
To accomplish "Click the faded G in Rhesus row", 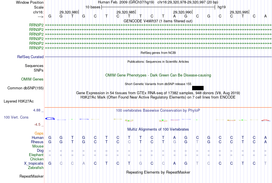I will (175, 142).
